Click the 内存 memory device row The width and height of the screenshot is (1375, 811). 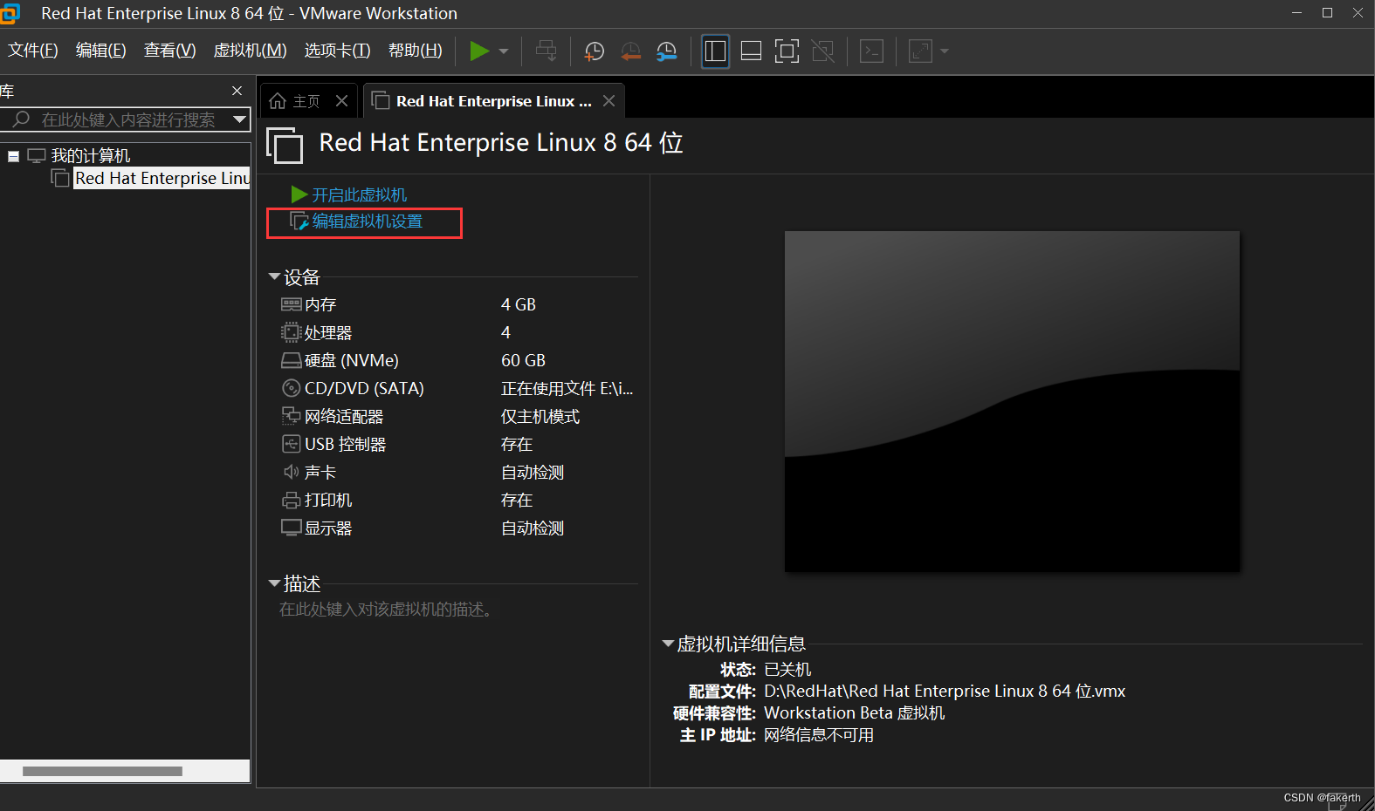click(458, 304)
